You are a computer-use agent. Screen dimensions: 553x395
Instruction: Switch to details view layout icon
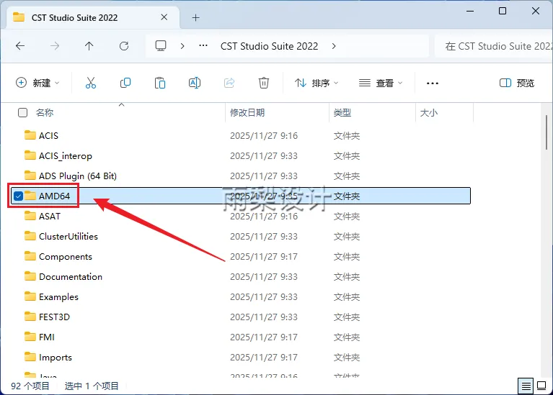(526, 386)
